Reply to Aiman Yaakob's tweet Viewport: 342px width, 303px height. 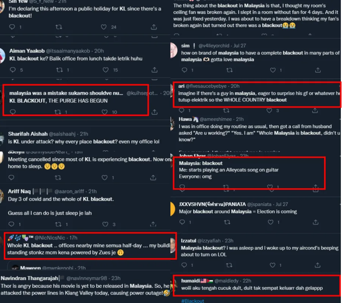pos(13,70)
